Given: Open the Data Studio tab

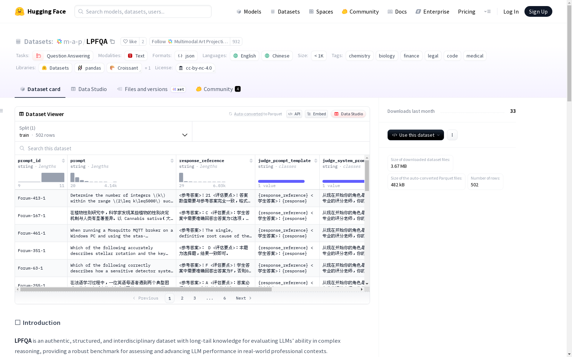Looking at the screenshot, I should point(89,89).
